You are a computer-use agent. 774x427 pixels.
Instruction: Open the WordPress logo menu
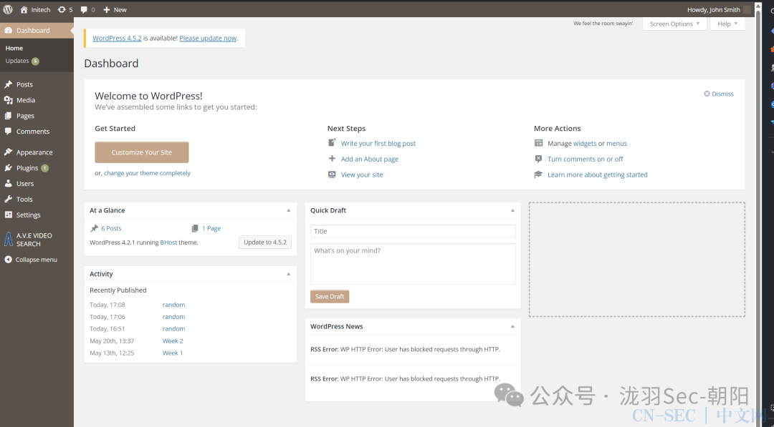coord(8,9)
